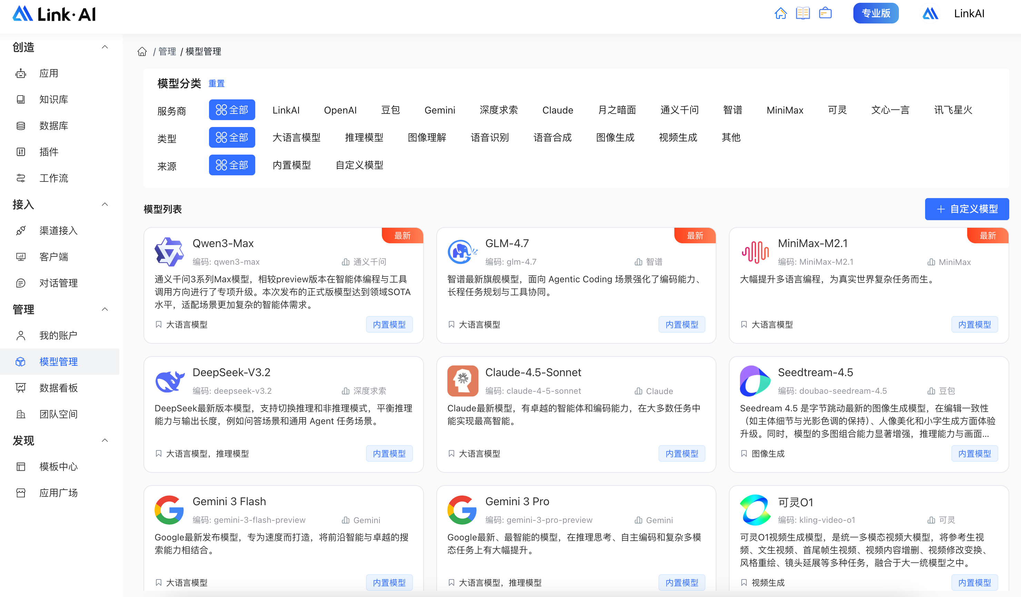Open 数据看板 in the sidebar
Image resolution: width=1021 pixels, height=597 pixels.
click(58, 388)
